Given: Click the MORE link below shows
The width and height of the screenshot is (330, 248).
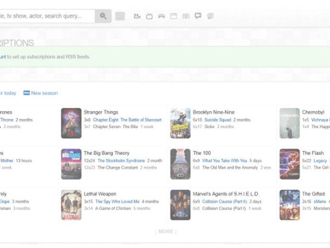Looking at the screenshot, I should 165,232.
